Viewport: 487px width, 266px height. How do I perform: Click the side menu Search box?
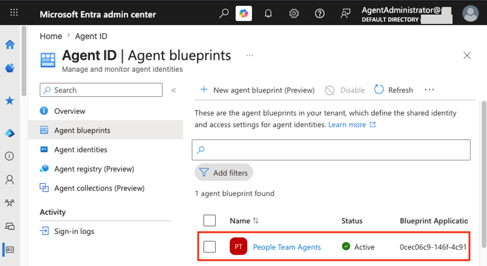coord(101,90)
